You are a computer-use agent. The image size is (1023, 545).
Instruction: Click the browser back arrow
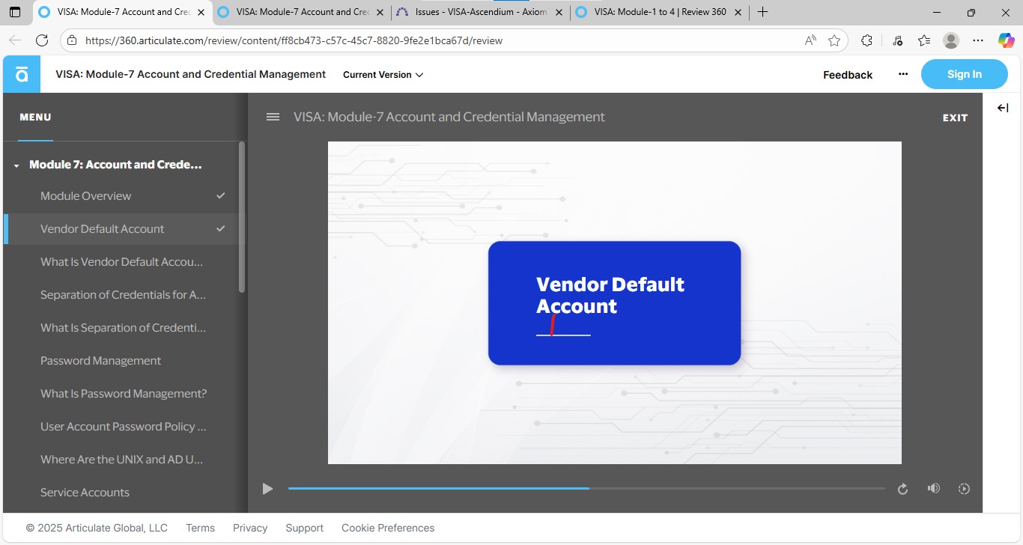tap(15, 40)
